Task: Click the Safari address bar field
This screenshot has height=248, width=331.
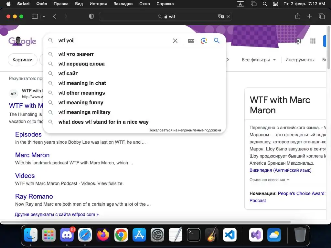Action: [x=165, y=16]
